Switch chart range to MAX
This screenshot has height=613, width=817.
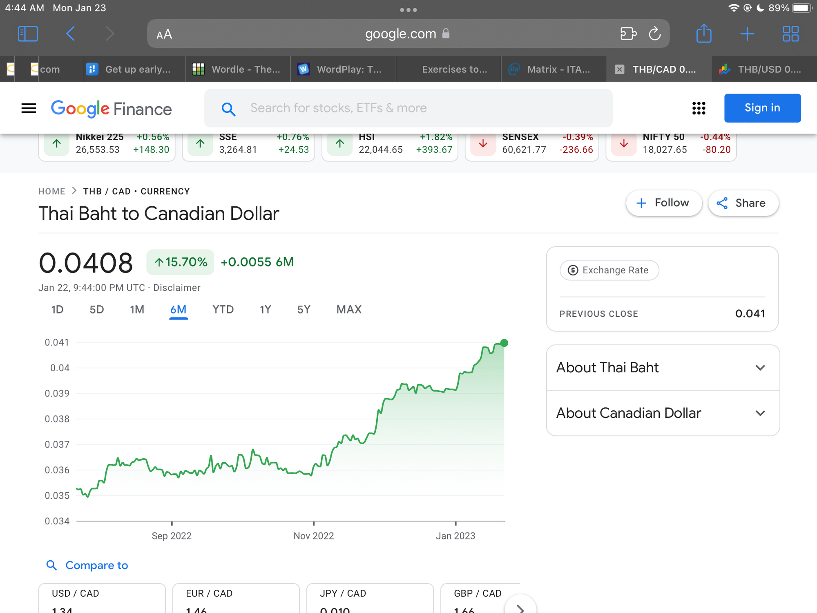[349, 309]
